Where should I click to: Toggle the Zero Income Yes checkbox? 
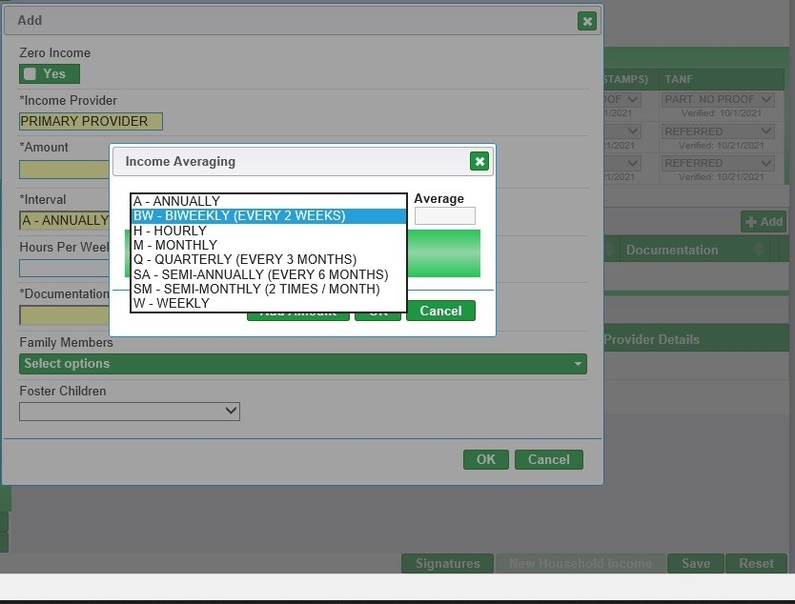[31, 74]
